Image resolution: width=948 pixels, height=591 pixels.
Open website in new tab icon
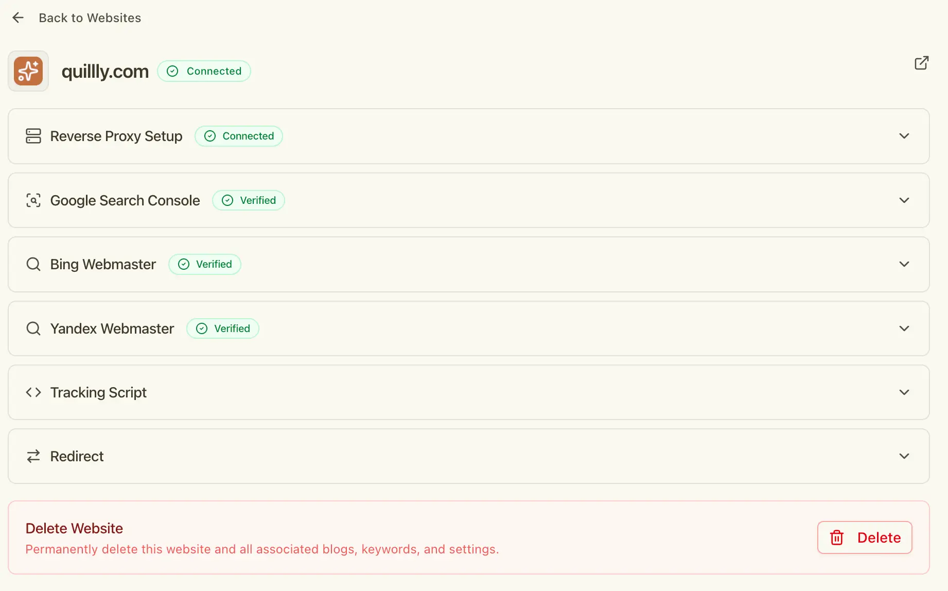(x=921, y=63)
